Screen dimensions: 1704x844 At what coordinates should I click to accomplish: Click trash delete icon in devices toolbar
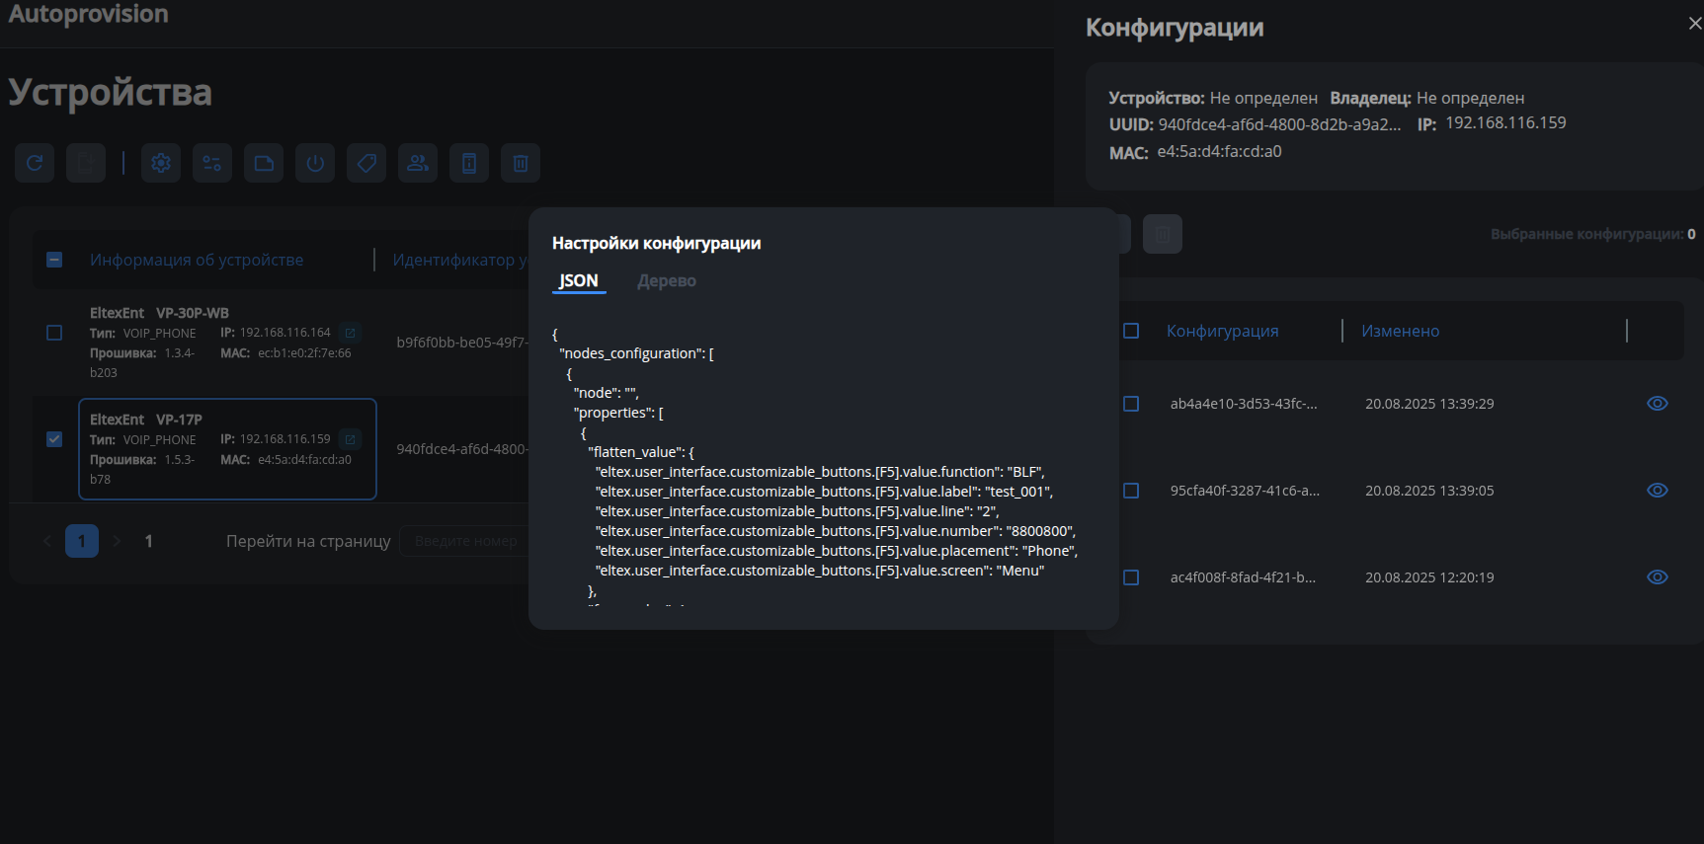521,163
